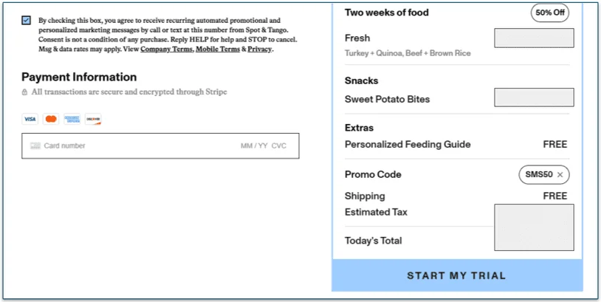
Task: Click the Mastercard logo icon
Action: pos(51,119)
